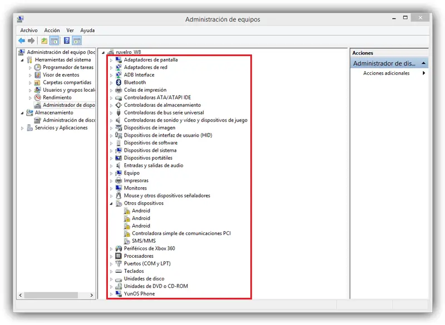Select Controladoras ATA/ATAPI IDE entry
The width and height of the screenshot is (445, 325).
point(157,97)
